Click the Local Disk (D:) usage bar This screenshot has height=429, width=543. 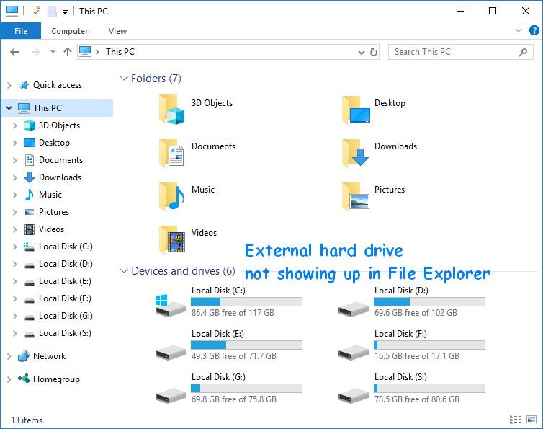430,302
